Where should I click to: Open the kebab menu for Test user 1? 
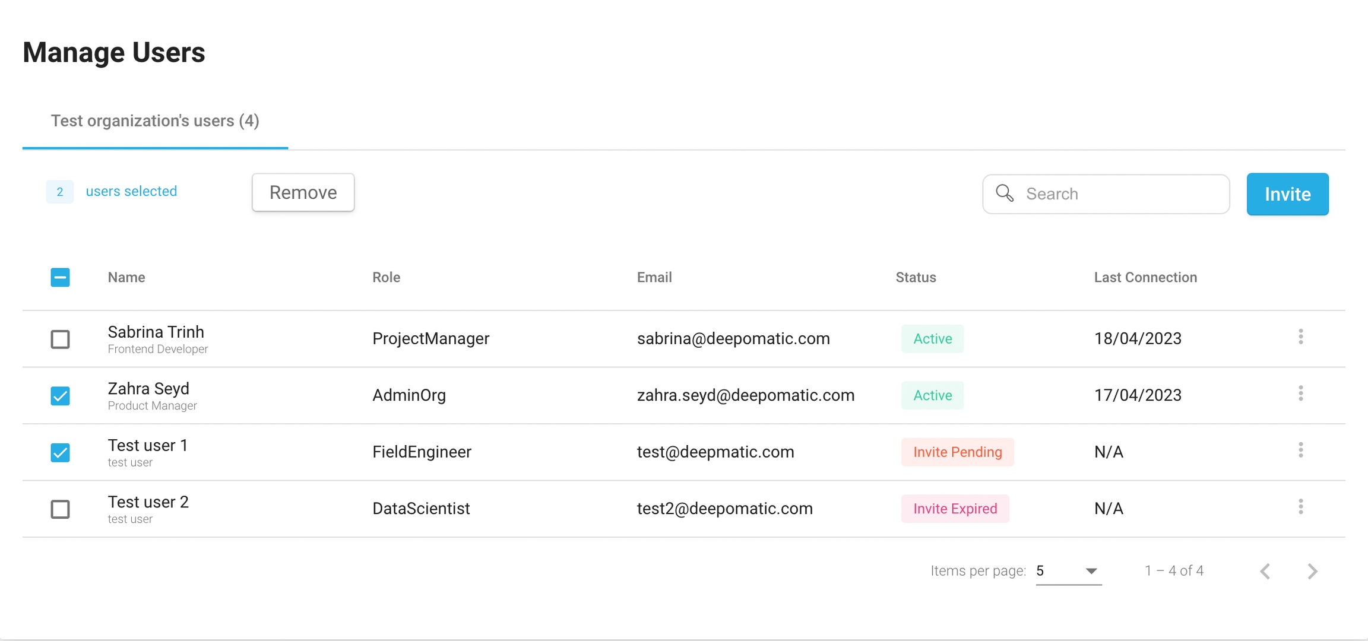tap(1300, 450)
